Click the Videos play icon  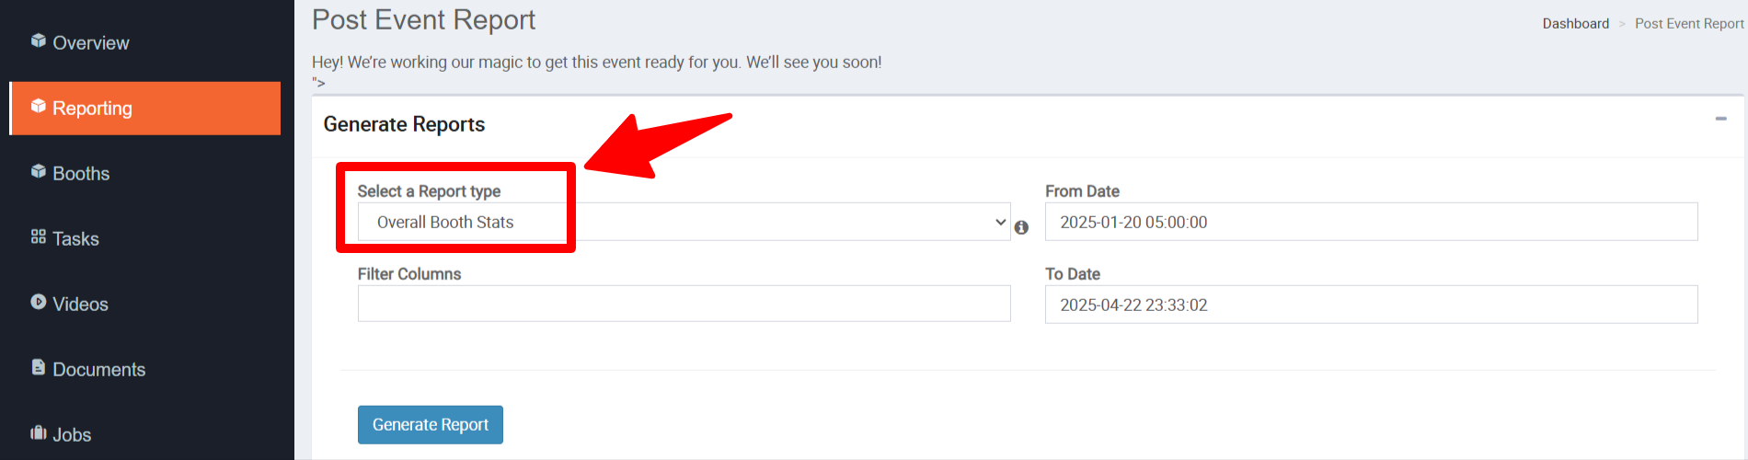coord(38,302)
